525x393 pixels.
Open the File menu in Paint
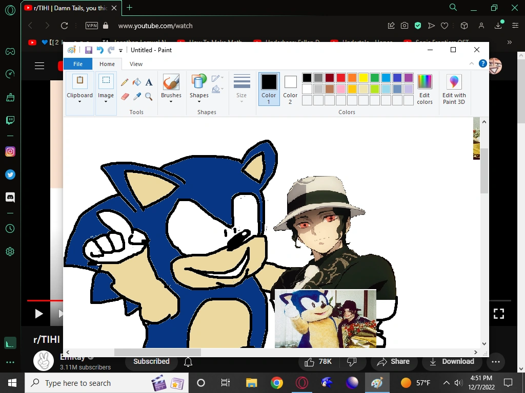tap(78, 64)
